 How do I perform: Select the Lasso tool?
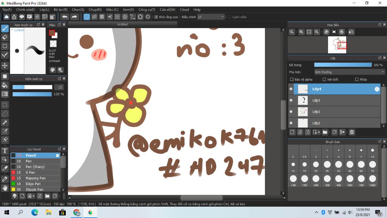(5, 114)
